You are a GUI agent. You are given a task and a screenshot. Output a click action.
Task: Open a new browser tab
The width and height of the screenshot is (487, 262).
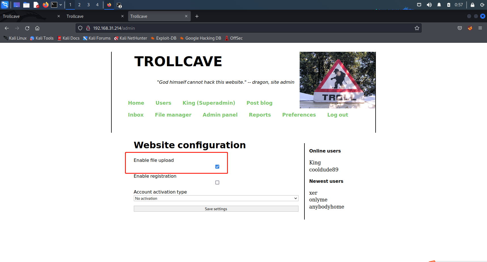click(197, 16)
